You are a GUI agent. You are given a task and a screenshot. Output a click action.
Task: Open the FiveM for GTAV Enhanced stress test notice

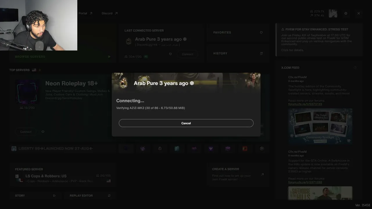319,40
